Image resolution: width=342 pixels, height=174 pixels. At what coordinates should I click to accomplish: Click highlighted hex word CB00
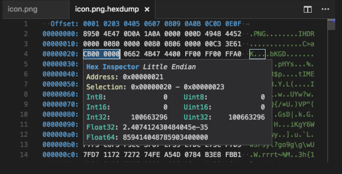tap(91, 54)
